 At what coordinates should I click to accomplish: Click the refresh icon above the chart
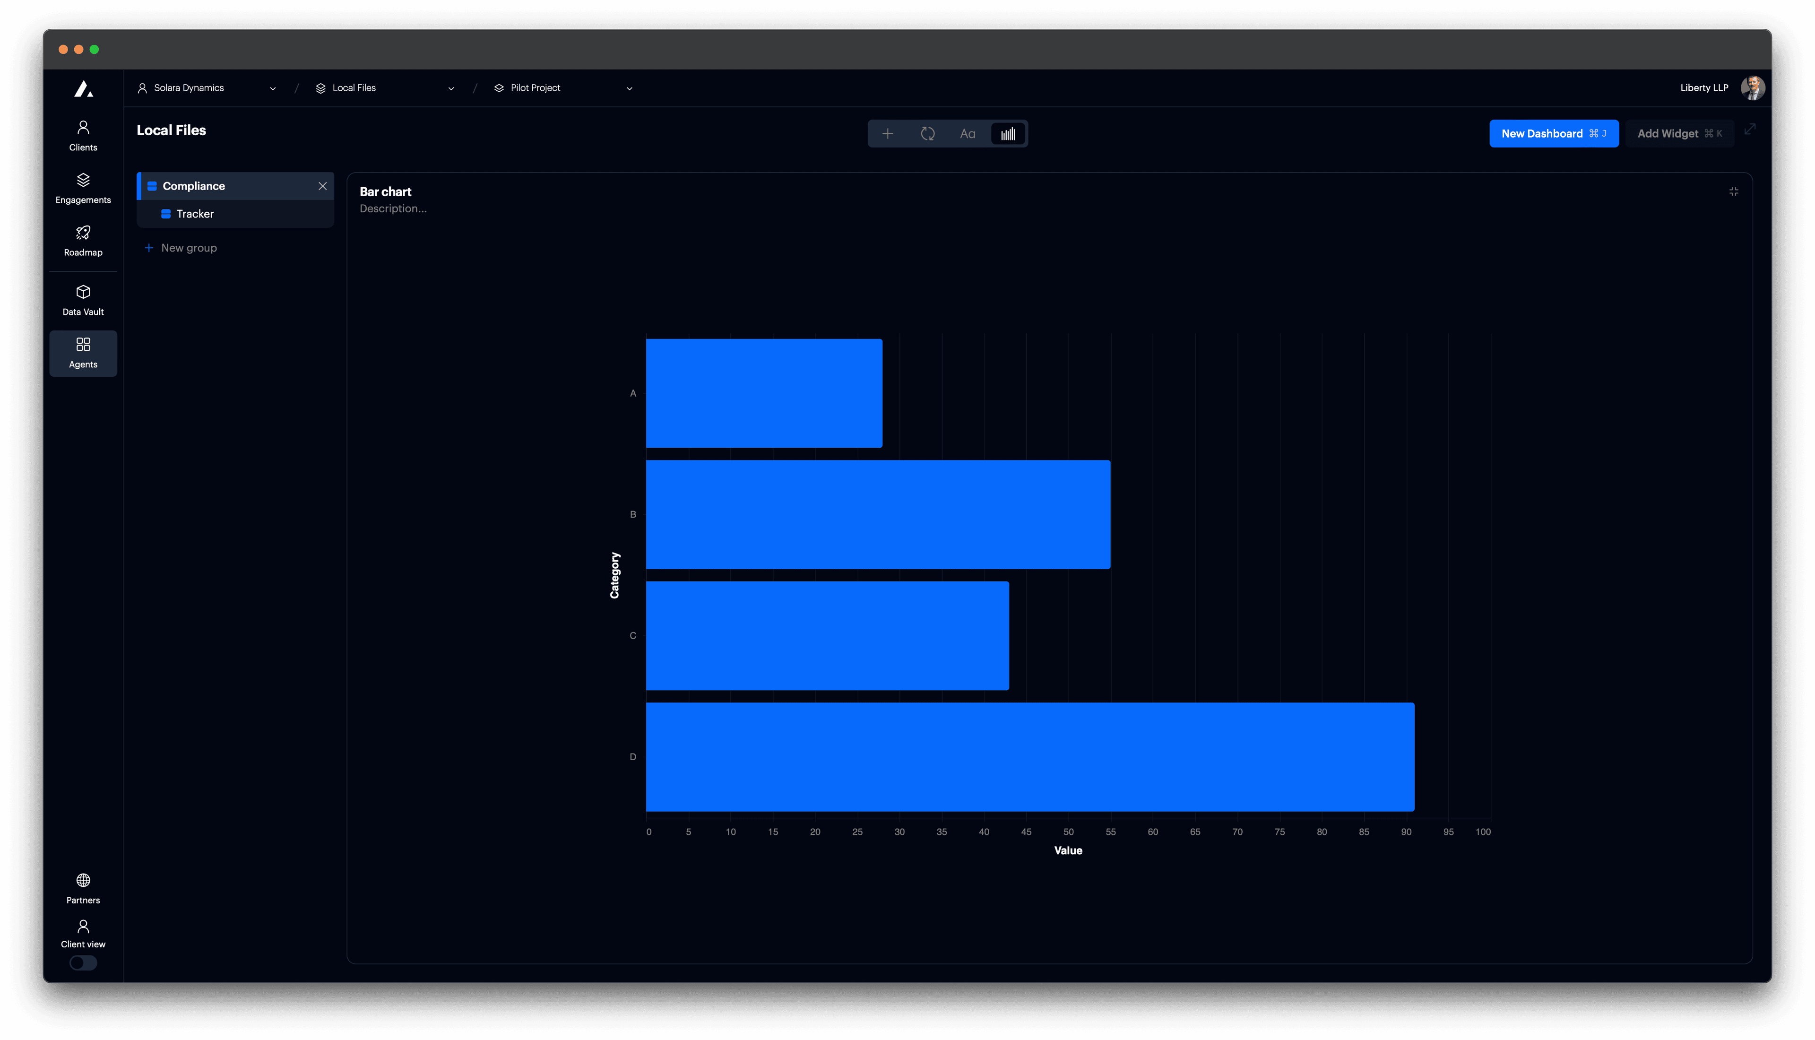(927, 133)
